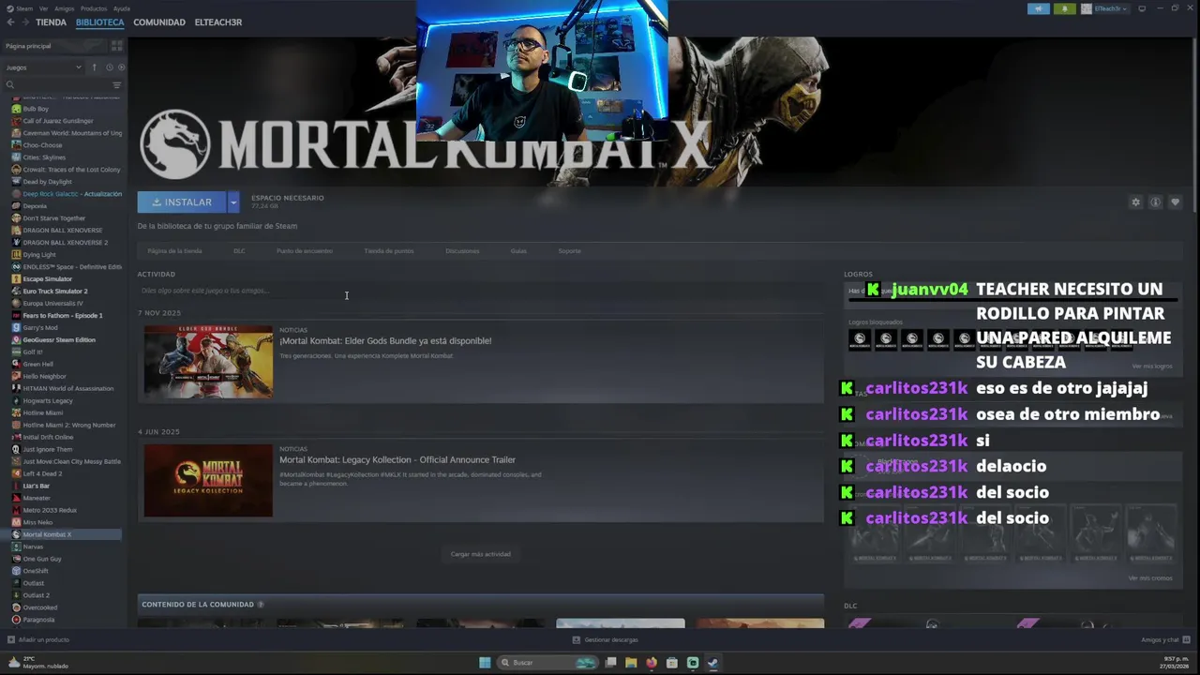This screenshot has height=675, width=1200.
Task: Open the DLC link in the game navigation bar
Action: tap(239, 251)
